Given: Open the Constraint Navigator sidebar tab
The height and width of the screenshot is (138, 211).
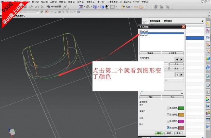Looking at the screenshot, I should (x=208, y=31).
